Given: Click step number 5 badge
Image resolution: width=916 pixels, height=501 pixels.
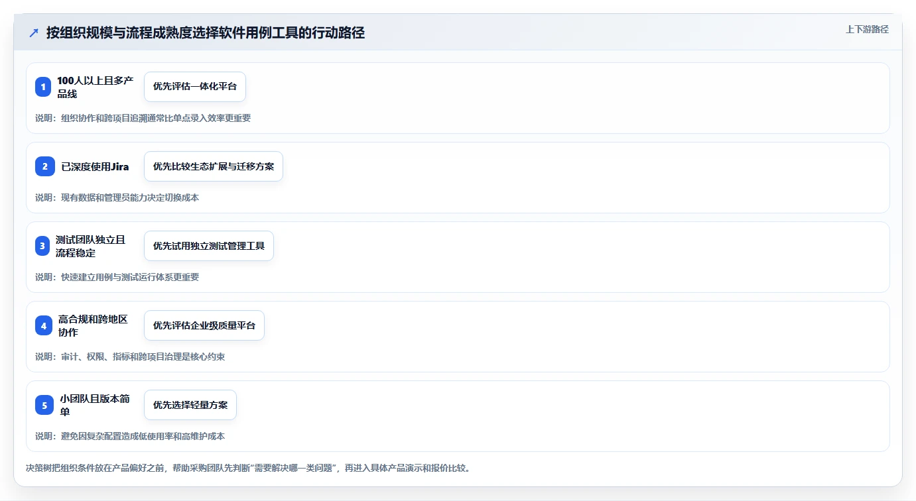Looking at the screenshot, I should point(44,405).
